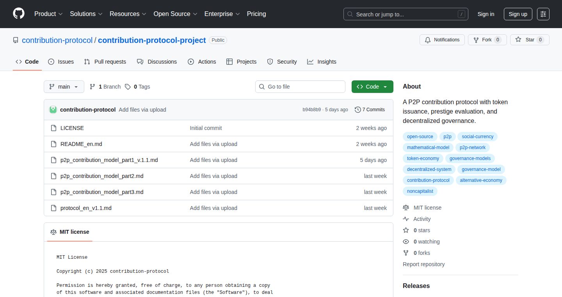
Task: Open the contribution-protocol-project repository link
Action: (152, 40)
